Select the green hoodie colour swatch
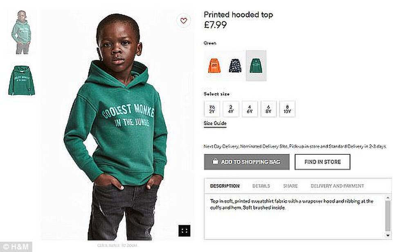The width and height of the screenshot is (409, 252). click(256, 65)
